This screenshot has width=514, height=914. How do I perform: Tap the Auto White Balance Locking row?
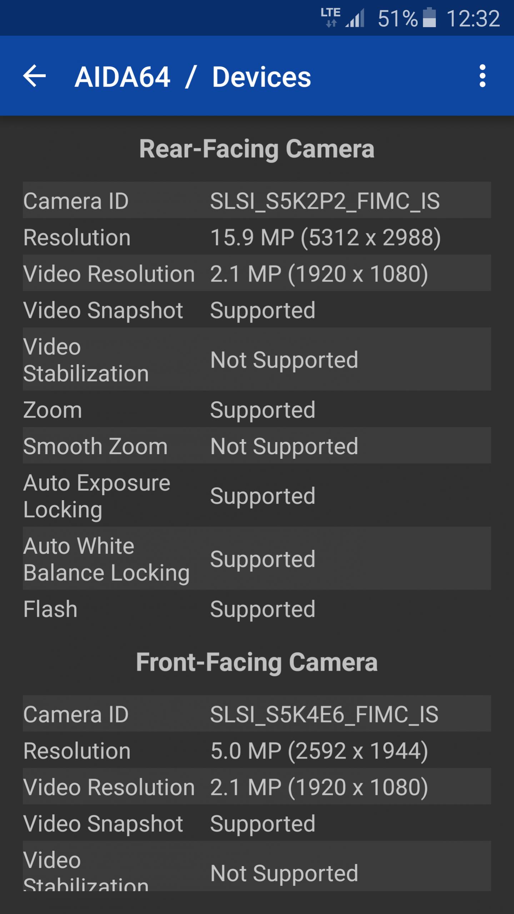tap(257, 558)
